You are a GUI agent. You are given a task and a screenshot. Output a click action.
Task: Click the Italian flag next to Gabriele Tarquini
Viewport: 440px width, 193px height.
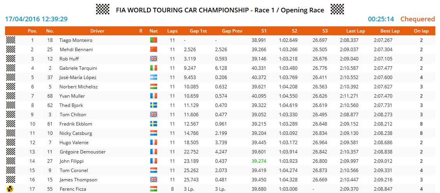[x=153, y=68]
